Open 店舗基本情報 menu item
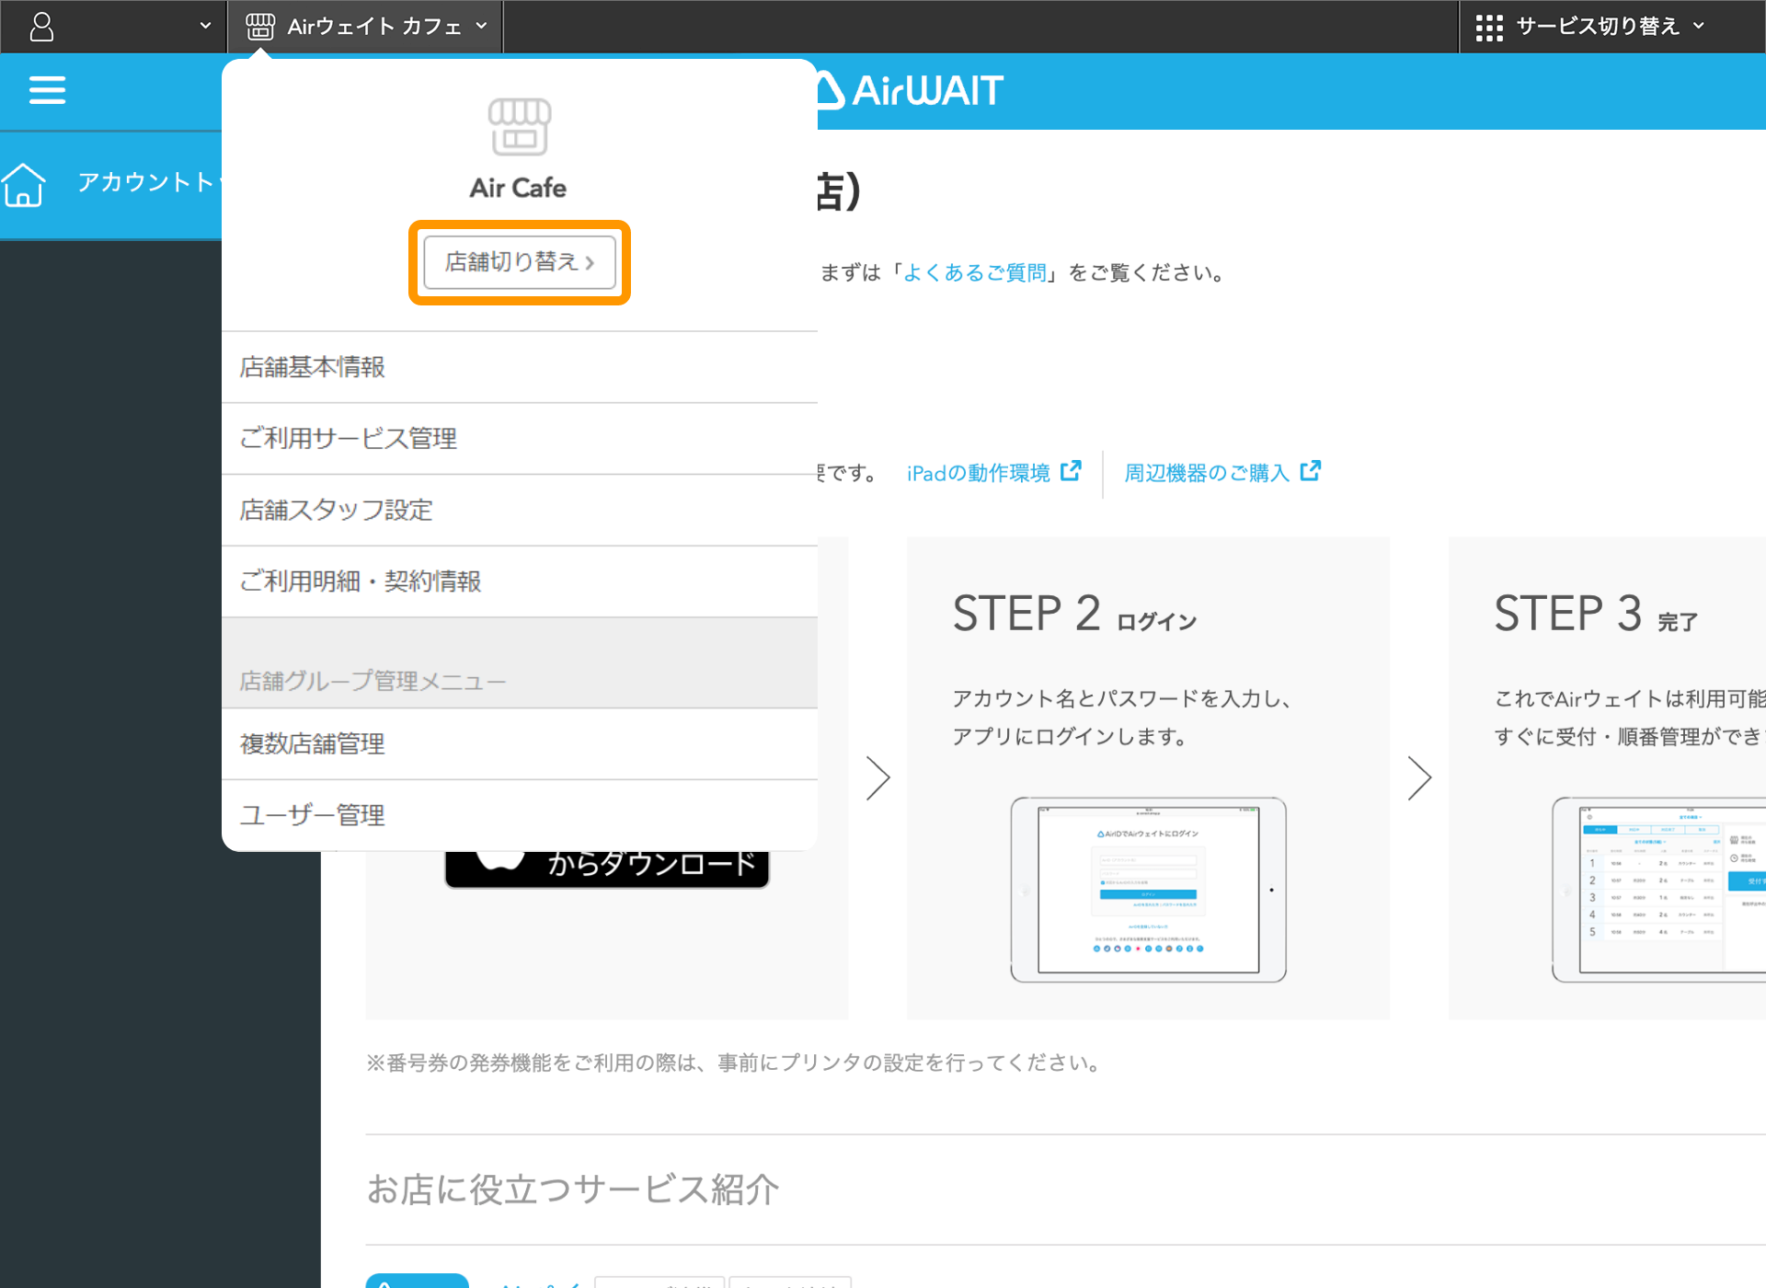1766x1288 pixels. [x=520, y=367]
